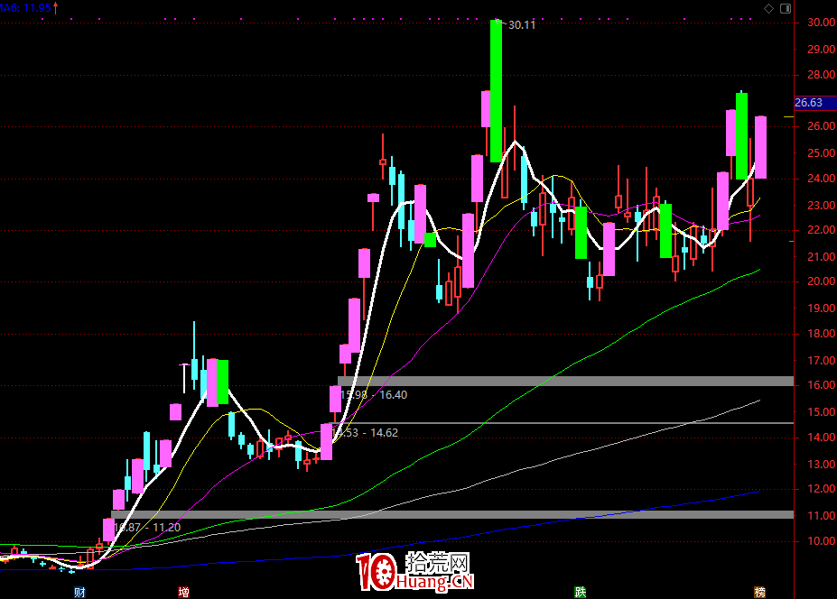Image resolution: width=837 pixels, height=599 pixels.
Task: Select the 14.53 - 14.62 level label
Action: (x=367, y=433)
